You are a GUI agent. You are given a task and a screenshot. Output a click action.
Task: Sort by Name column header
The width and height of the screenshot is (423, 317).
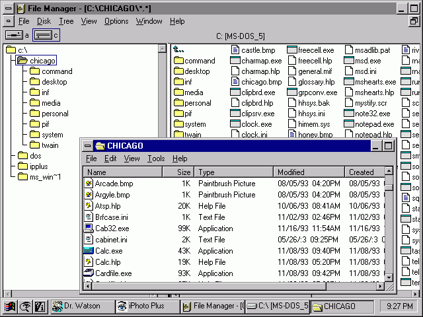123,172
